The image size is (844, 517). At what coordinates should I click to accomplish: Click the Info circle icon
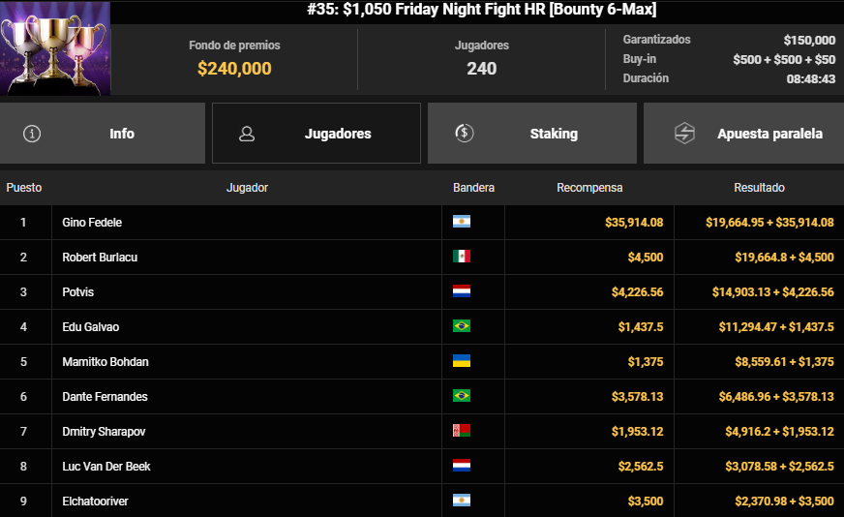32,134
